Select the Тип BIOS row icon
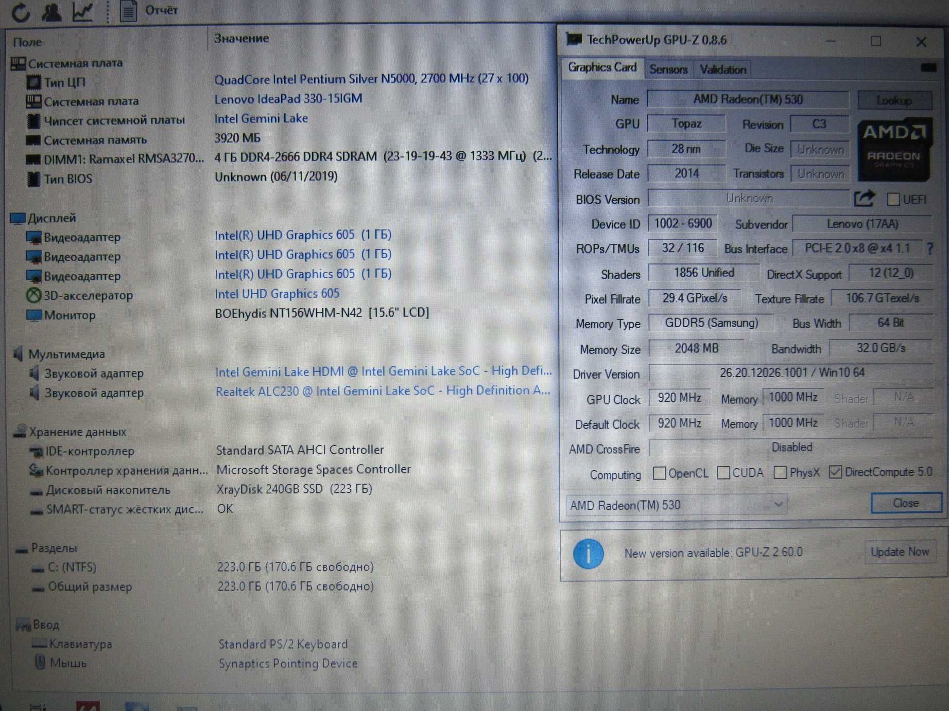949x711 pixels. tap(33, 179)
